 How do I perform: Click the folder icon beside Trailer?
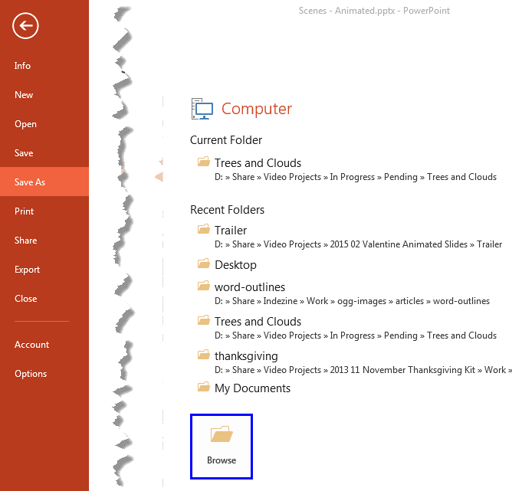tap(203, 229)
